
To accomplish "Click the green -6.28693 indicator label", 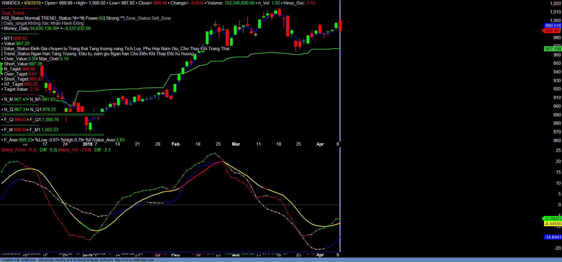I will click(552, 219).
